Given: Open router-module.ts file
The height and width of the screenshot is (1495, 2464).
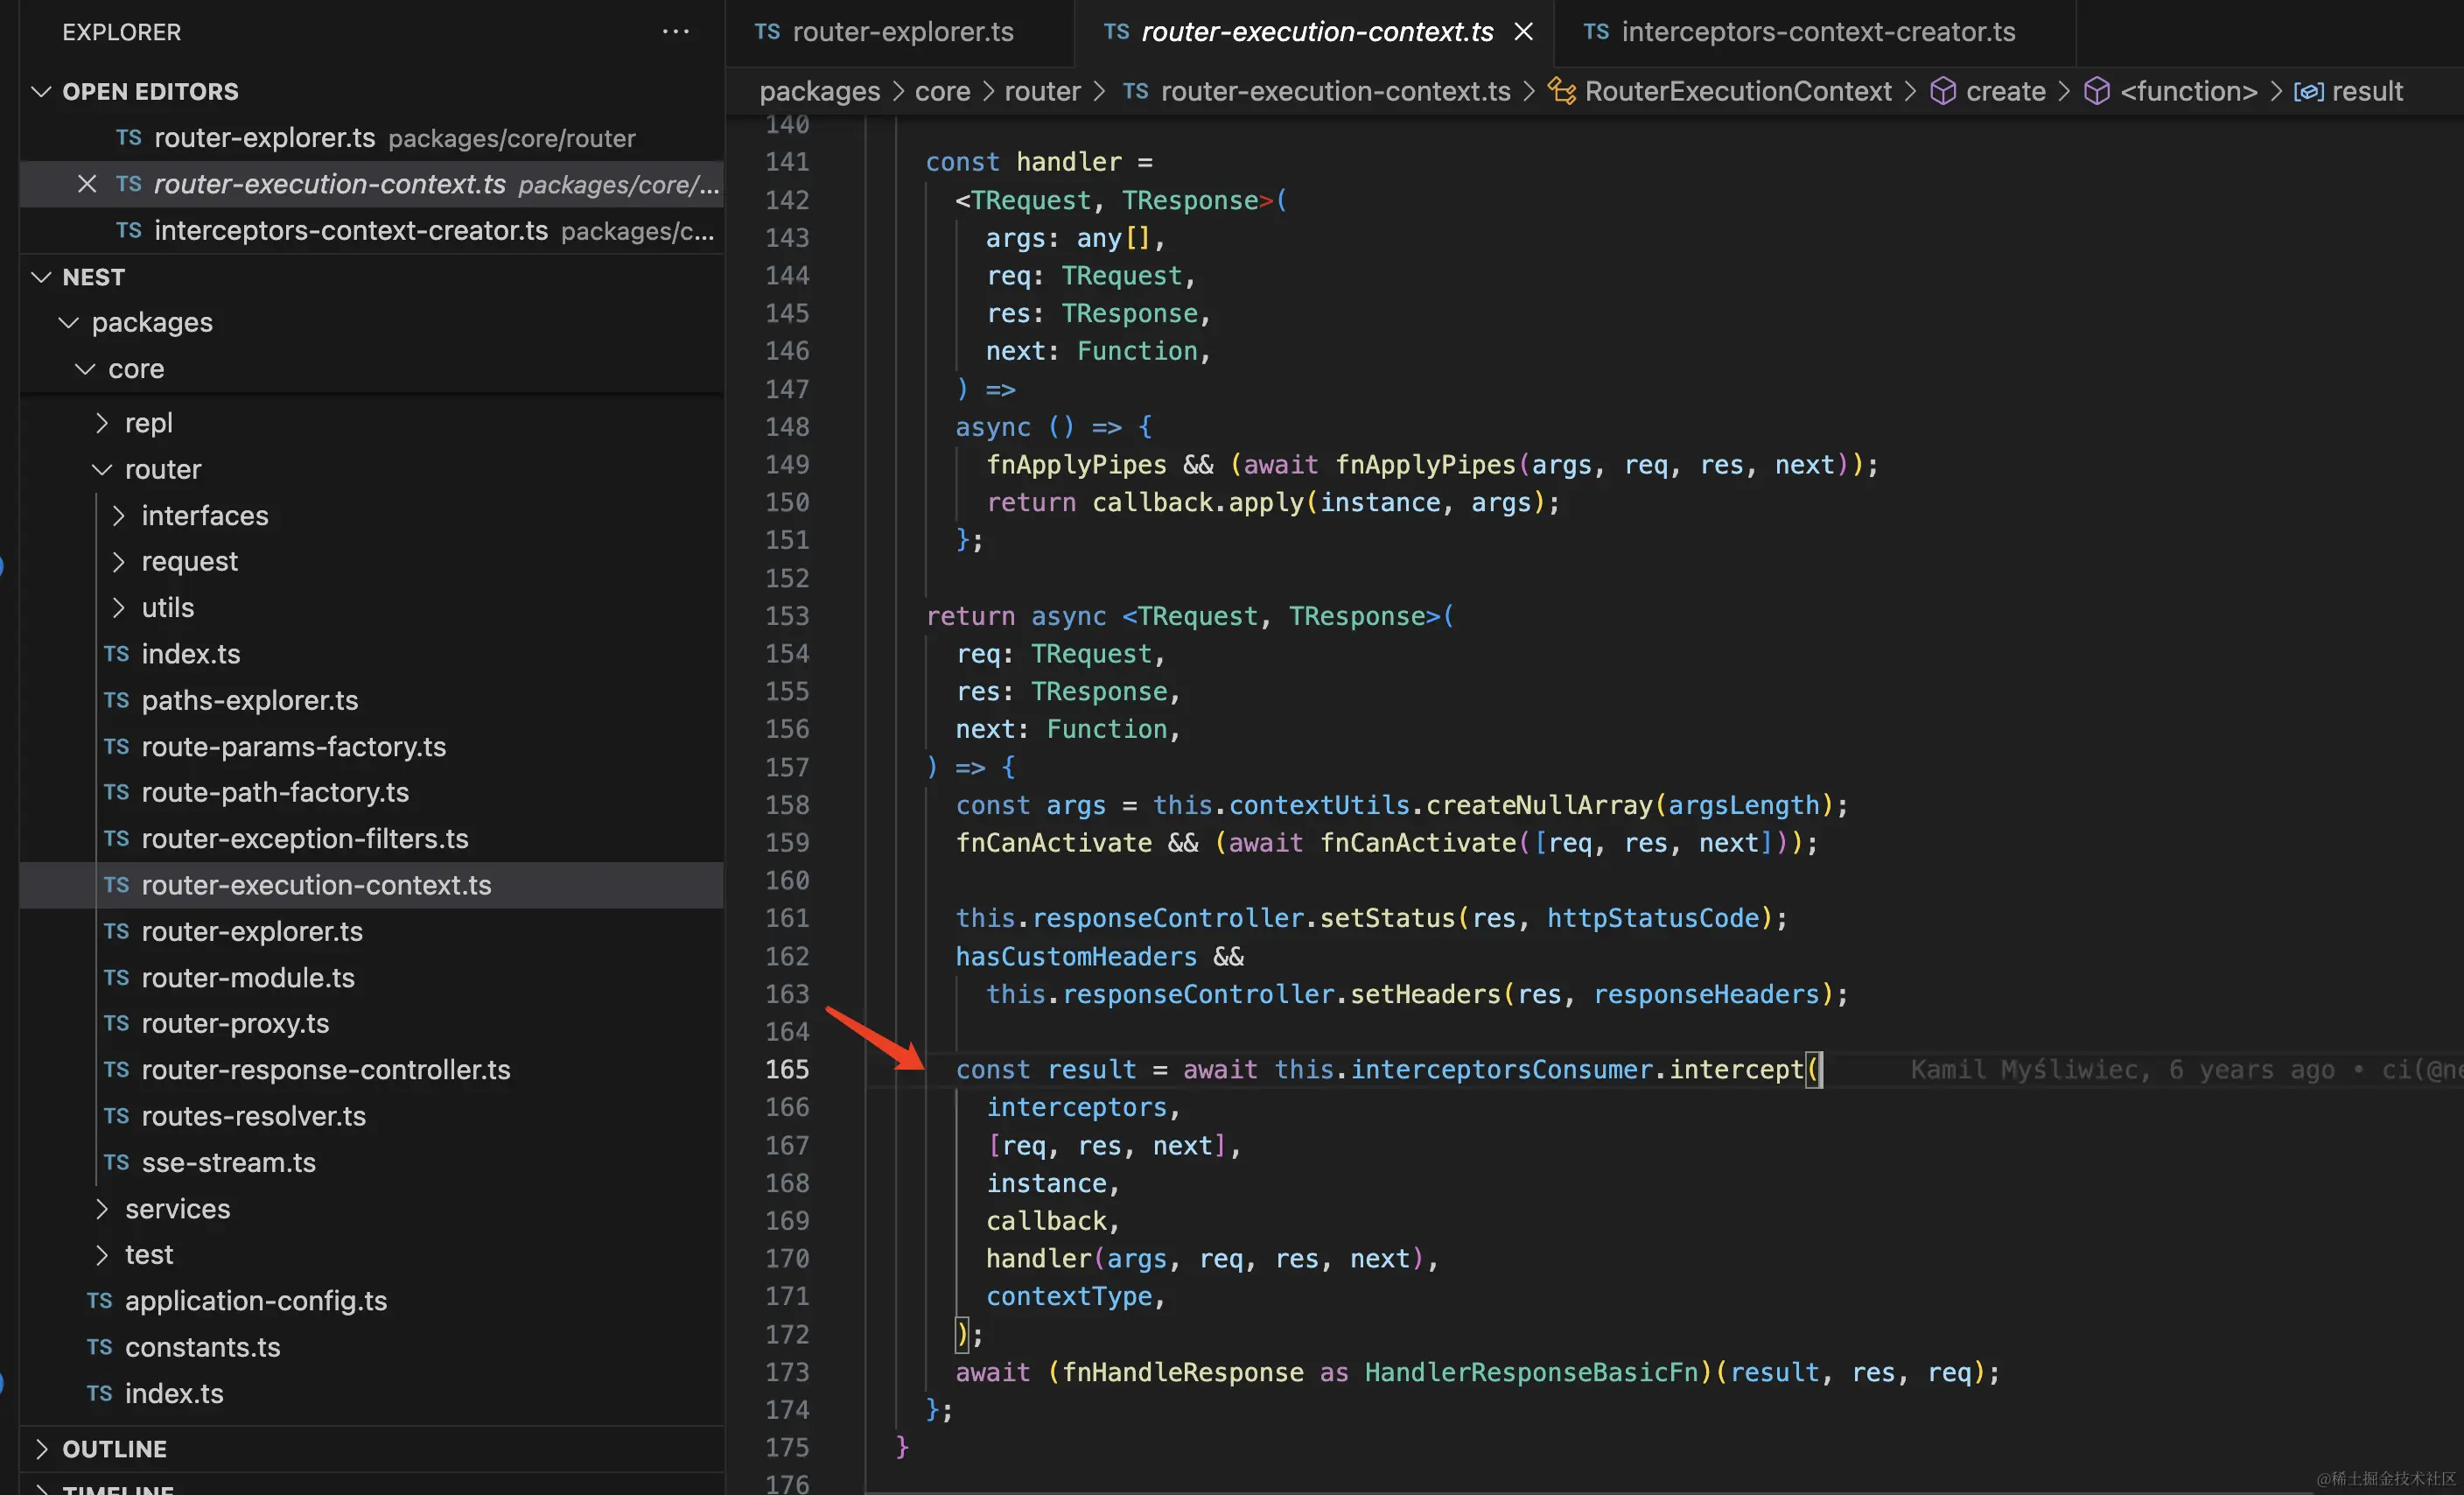Looking at the screenshot, I should [372, 978].
